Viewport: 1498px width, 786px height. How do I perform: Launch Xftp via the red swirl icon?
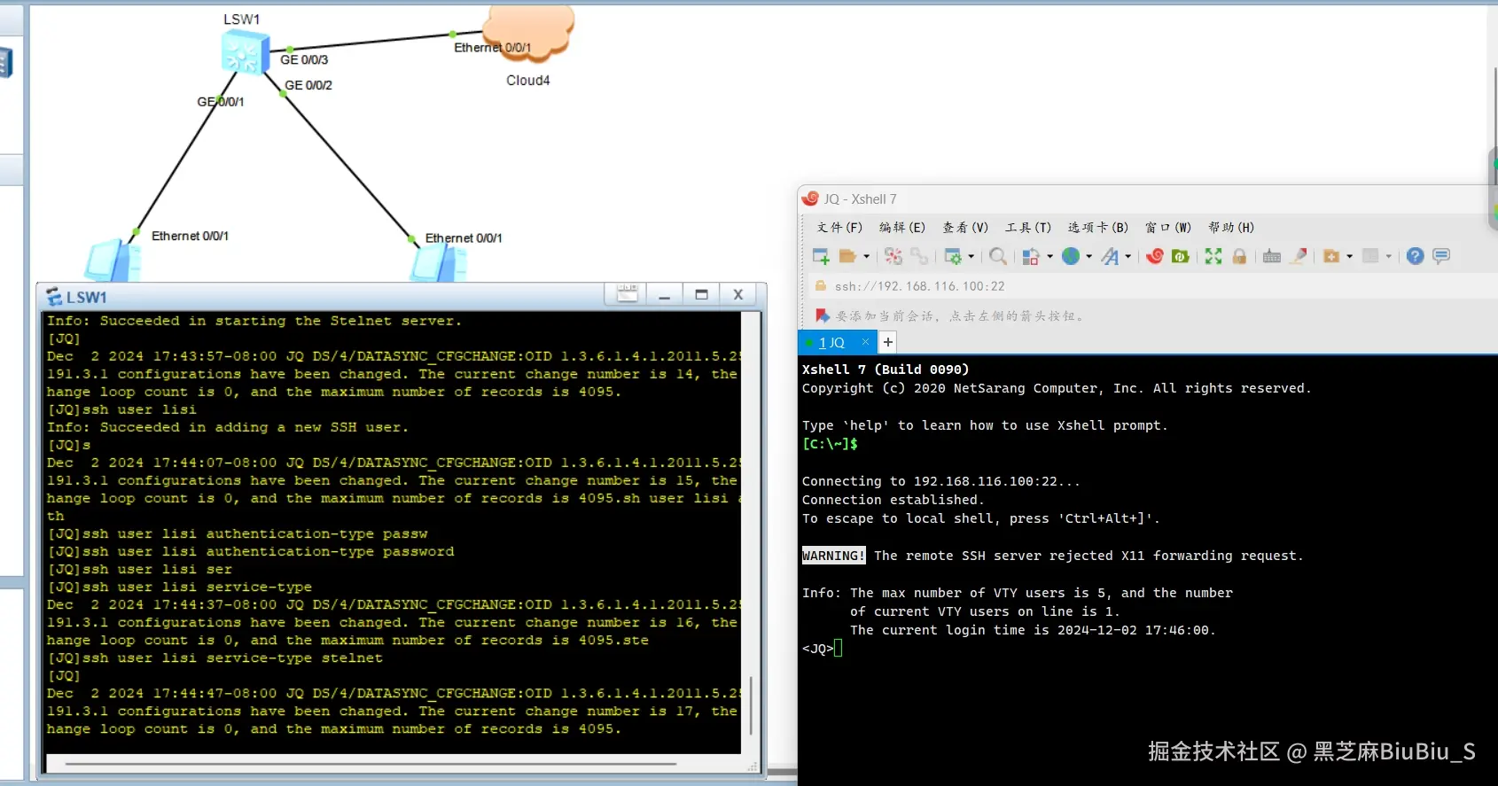[x=1155, y=256]
